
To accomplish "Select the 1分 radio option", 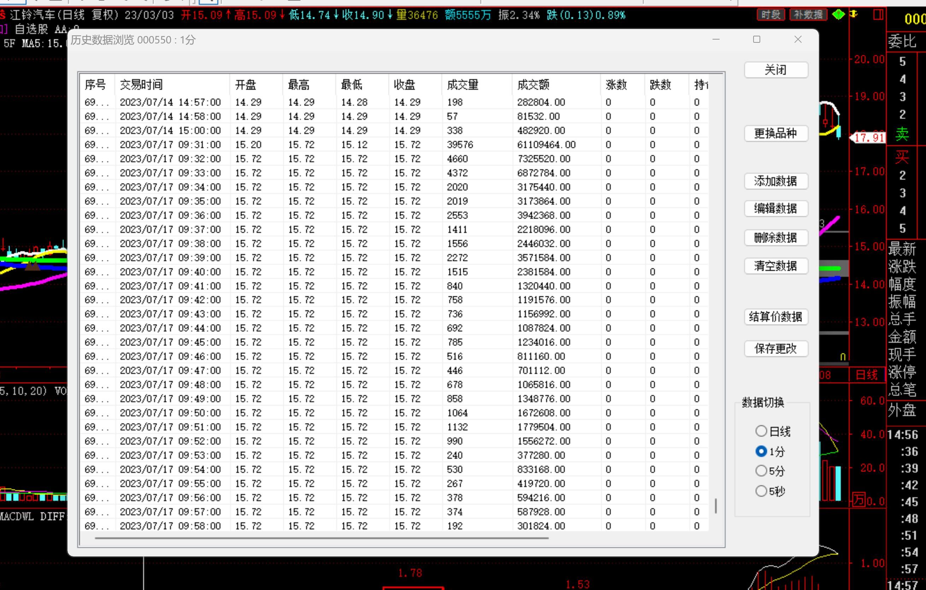I will (x=761, y=451).
